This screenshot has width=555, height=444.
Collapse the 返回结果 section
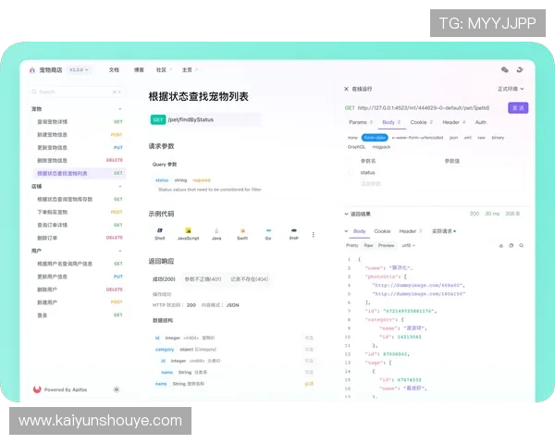point(346,214)
